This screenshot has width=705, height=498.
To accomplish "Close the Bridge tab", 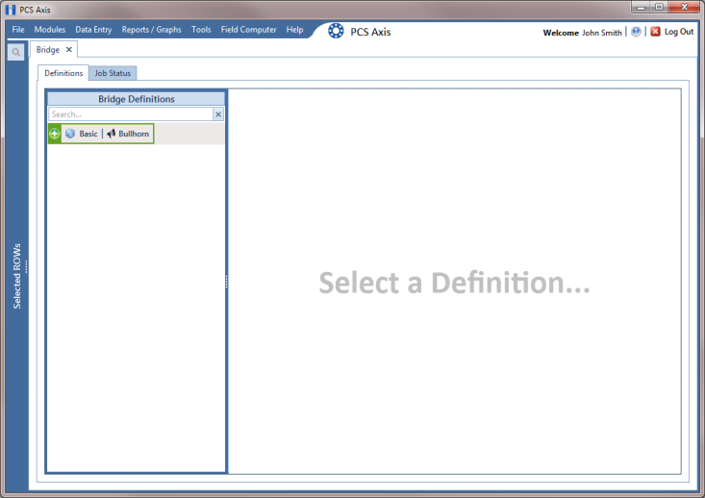I will click(69, 49).
